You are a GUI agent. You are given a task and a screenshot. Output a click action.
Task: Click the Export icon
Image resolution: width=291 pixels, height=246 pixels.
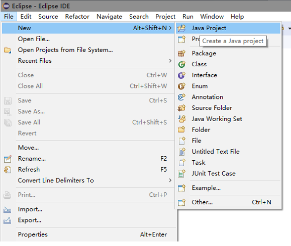[7, 220]
